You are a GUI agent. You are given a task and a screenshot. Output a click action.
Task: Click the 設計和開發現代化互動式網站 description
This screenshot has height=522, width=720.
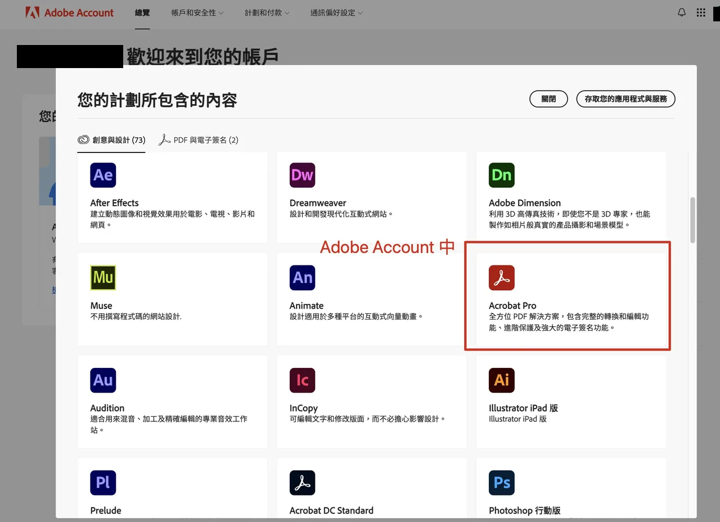tap(341, 214)
